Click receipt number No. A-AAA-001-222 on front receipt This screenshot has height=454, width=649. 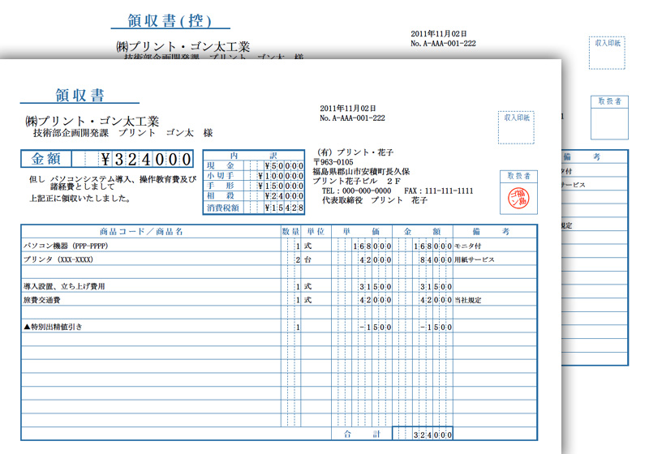click(x=352, y=118)
